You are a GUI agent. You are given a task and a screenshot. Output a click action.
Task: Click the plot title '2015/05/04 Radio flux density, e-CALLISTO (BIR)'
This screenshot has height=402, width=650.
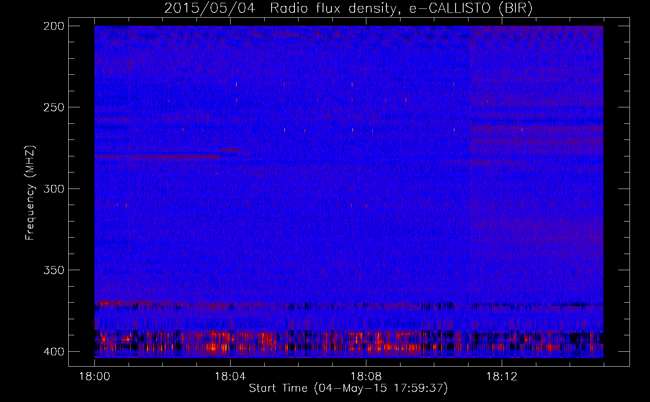coord(348,8)
